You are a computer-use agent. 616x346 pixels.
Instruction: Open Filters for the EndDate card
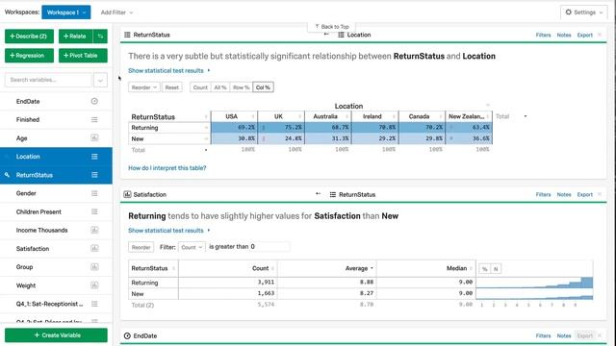[543, 335]
